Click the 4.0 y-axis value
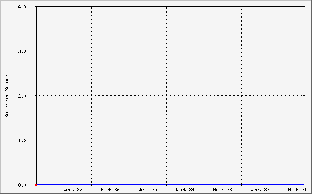 22,7
